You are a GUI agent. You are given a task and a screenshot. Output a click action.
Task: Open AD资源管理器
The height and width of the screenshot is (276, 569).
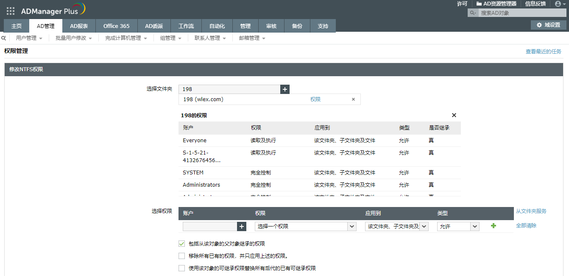tap(496, 4)
